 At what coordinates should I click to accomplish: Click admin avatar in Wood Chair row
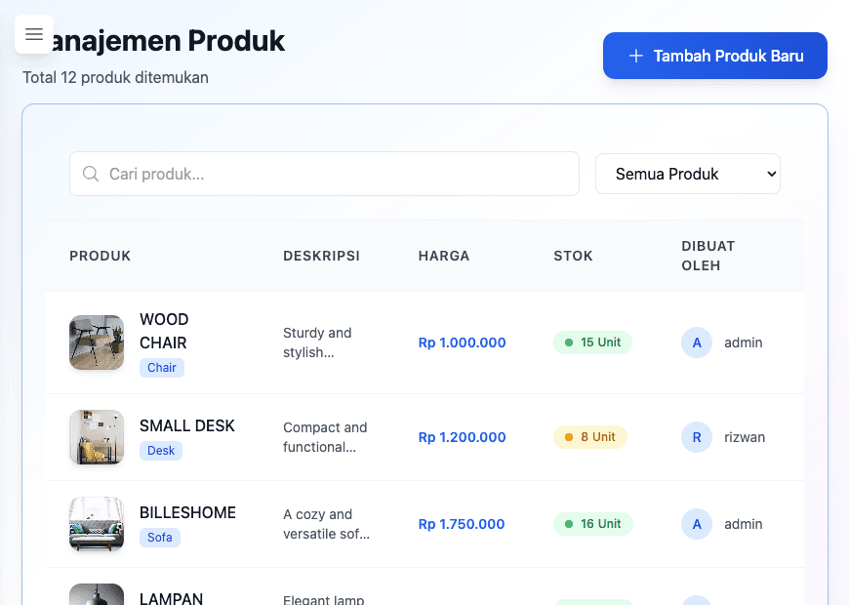tap(696, 343)
